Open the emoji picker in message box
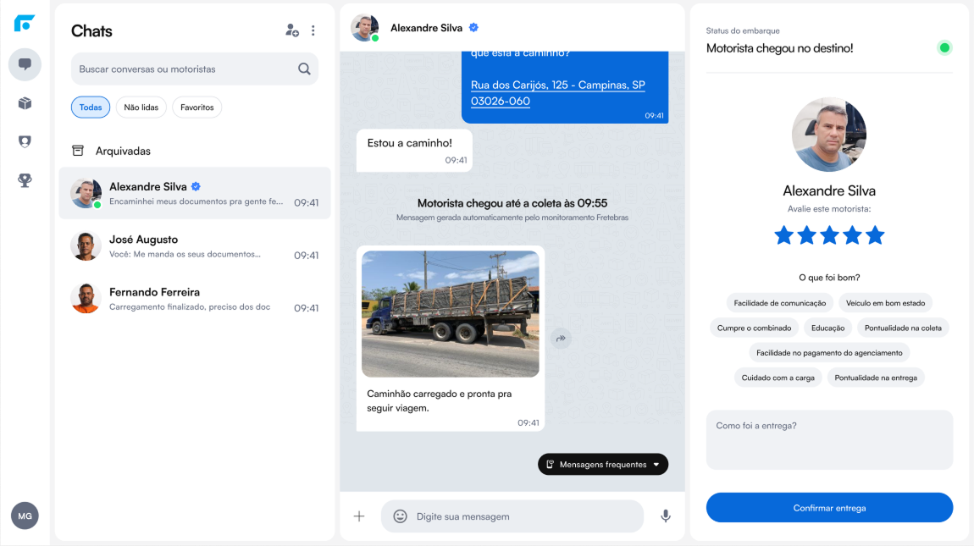Image resolution: width=974 pixels, height=546 pixels. [400, 516]
